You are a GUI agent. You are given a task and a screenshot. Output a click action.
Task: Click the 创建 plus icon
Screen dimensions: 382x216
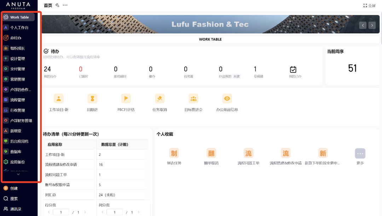pyautogui.click(x=6, y=188)
